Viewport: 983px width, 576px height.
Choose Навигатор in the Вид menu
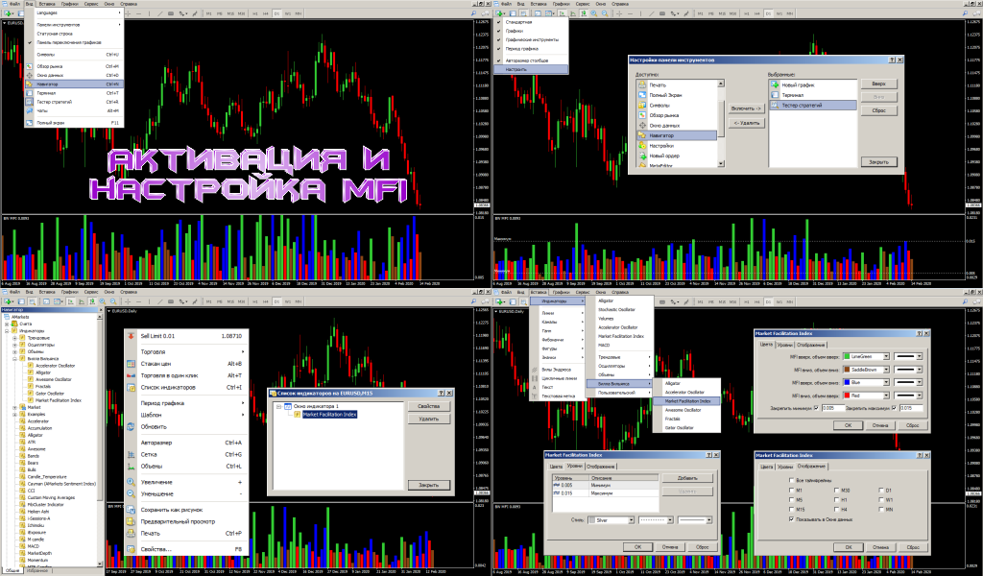tap(73, 84)
